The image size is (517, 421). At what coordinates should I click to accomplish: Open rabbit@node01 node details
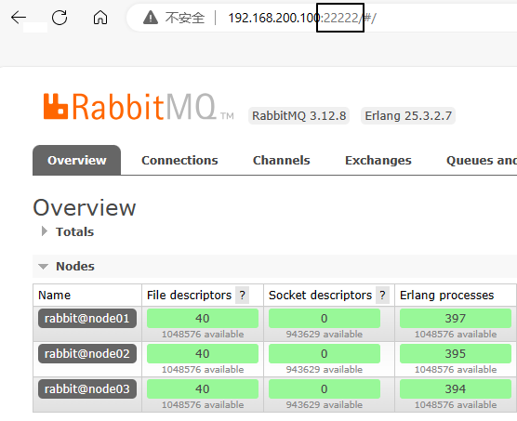pos(87,318)
